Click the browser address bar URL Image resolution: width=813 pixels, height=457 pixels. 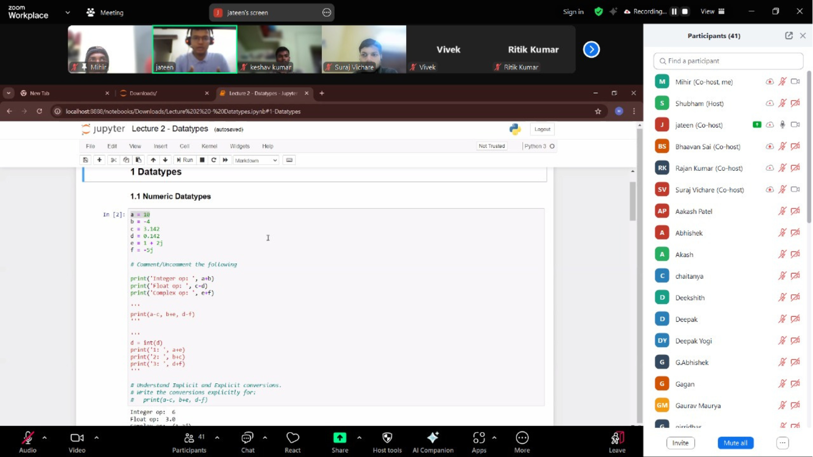[x=183, y=111]
